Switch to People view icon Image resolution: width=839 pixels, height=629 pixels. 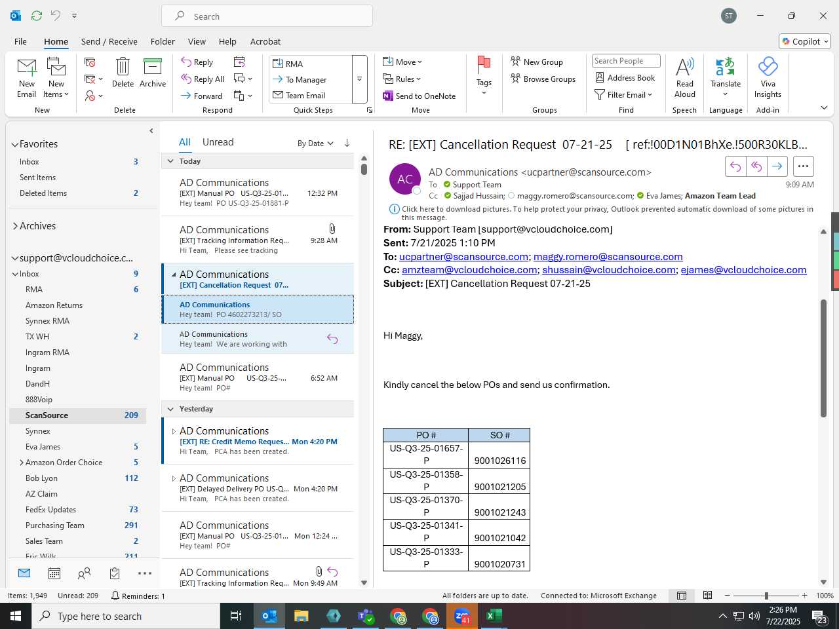coord(84,573)
